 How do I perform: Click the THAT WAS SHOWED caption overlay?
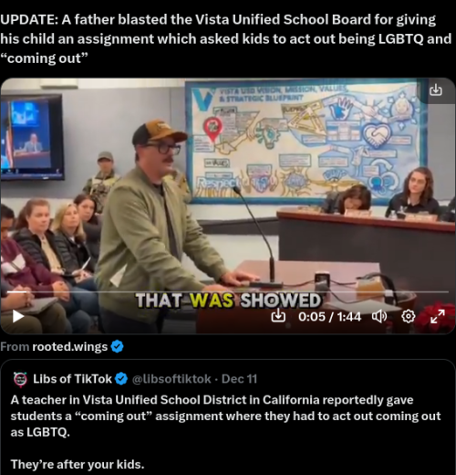pyautogui.click(x=228, y=301)
